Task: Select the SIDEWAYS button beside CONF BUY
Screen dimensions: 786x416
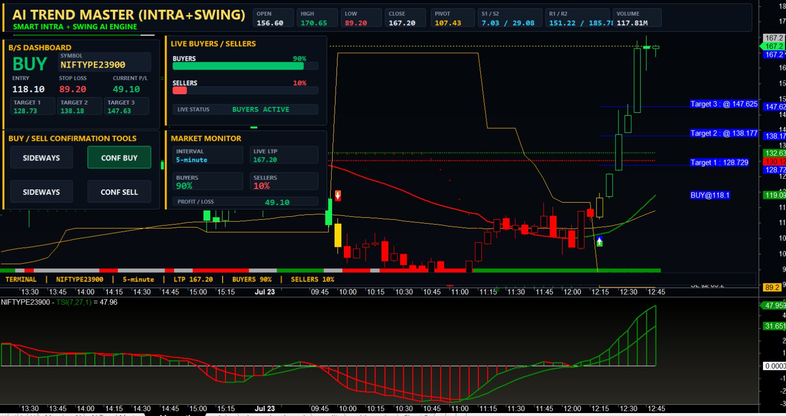Action: [x=41, y=157]
